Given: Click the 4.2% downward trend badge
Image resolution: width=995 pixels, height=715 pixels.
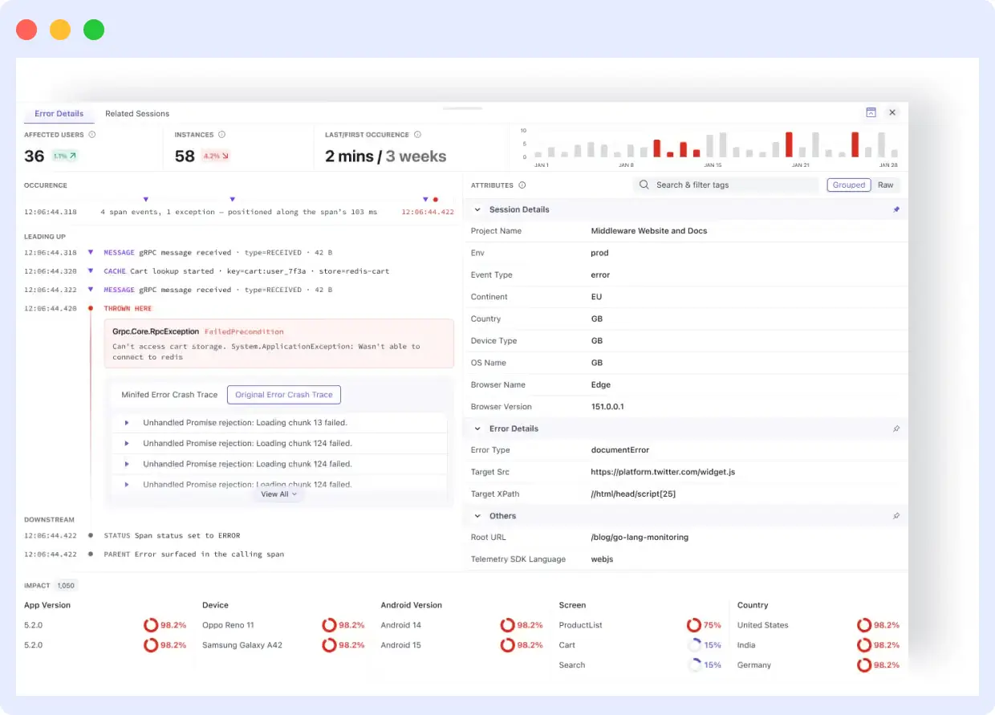Looking at the screenshot, I should [216, 156].
